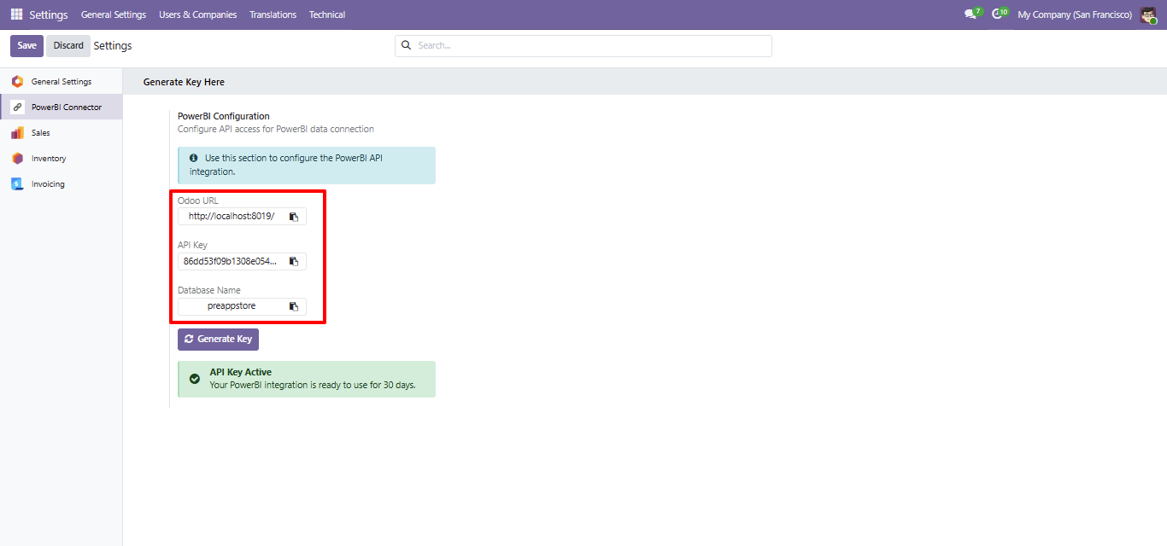Click the 'Odoo URL' field label
The width and height of the screenshot is (1167, 546).
[198, 200]
